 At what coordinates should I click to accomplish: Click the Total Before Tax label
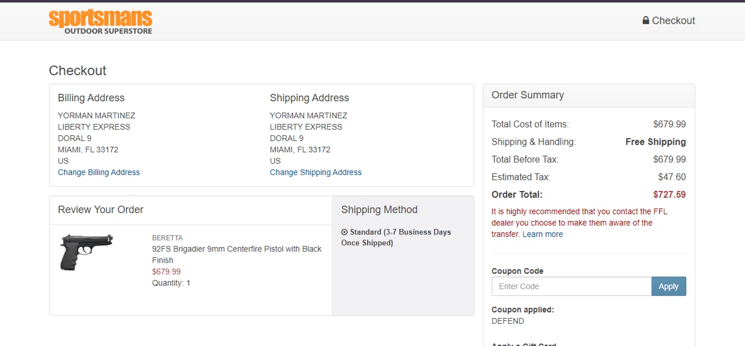[525, 160]
